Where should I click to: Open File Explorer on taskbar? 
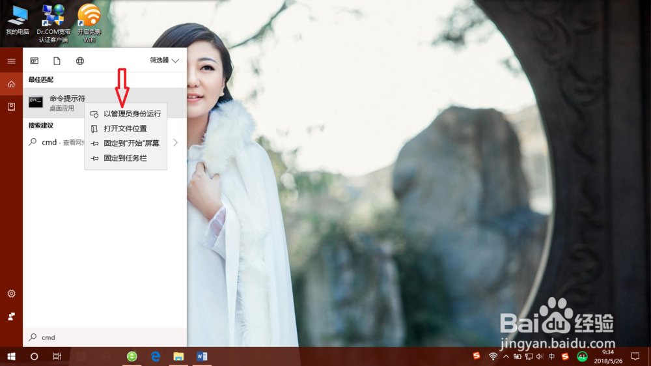point(178,356)
